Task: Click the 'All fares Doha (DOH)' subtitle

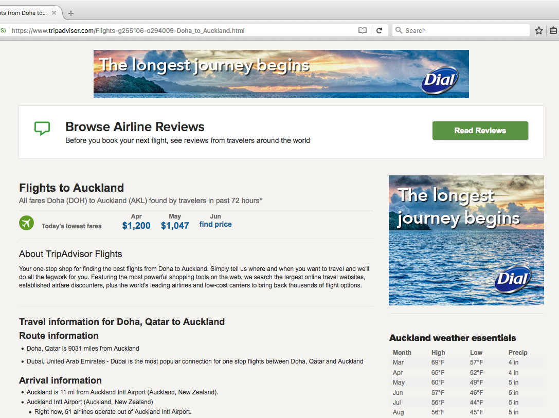Action: (x=140, y=201)
